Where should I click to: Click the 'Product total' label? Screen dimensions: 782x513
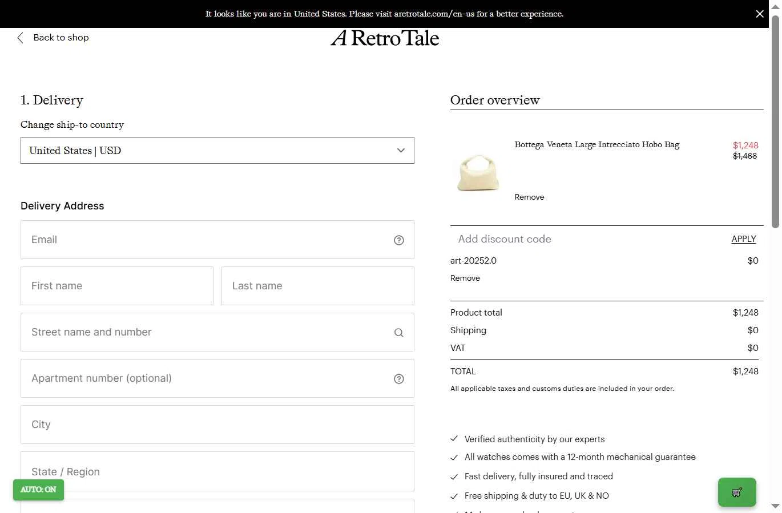point(476,313)
